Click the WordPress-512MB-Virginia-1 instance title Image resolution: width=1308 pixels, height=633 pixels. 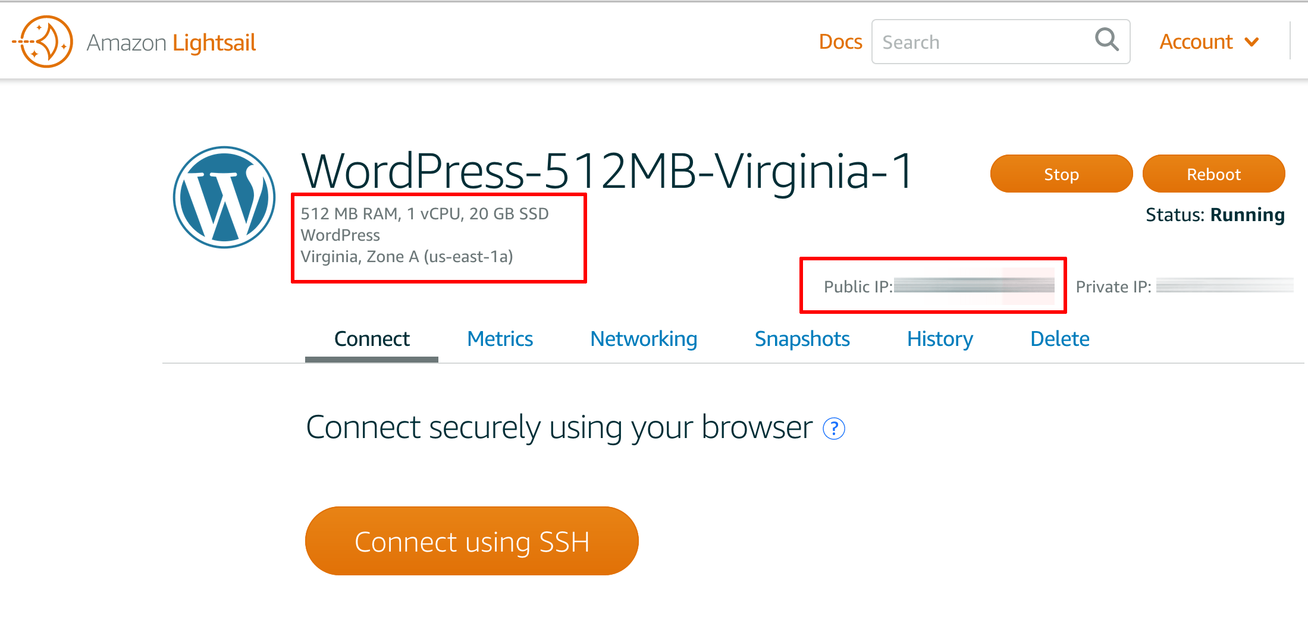coord(607,171)
